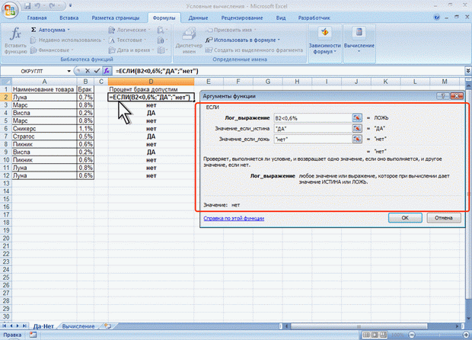Image resolution: width=472 pixels, height=340 pixels.
Task: Switch to the Данные ribbon tab
Action: pos(199,16)
